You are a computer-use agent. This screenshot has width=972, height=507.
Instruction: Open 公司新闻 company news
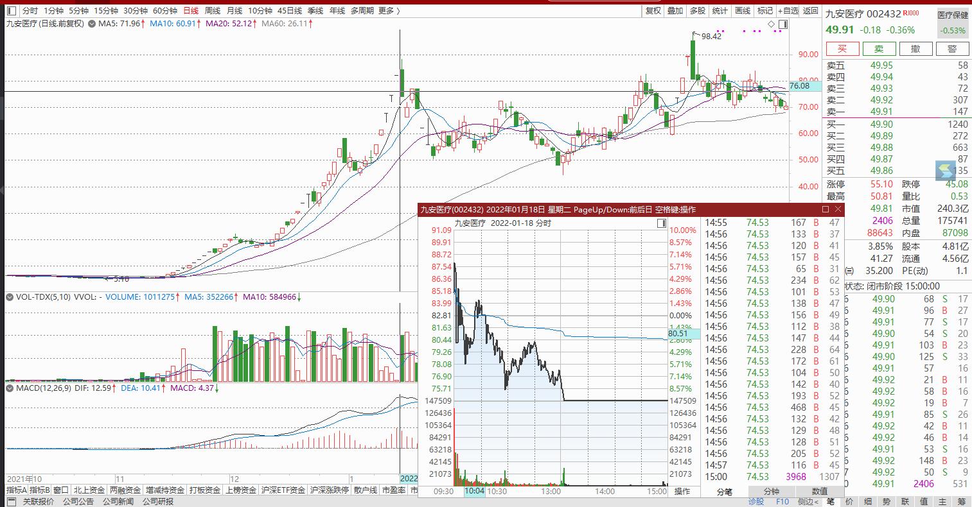118,502
